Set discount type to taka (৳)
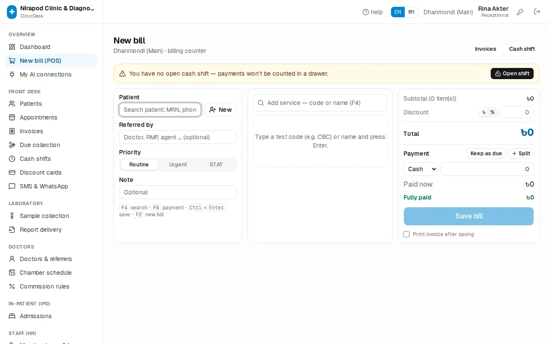Screen dimensions: 550x344 point(484,112)
